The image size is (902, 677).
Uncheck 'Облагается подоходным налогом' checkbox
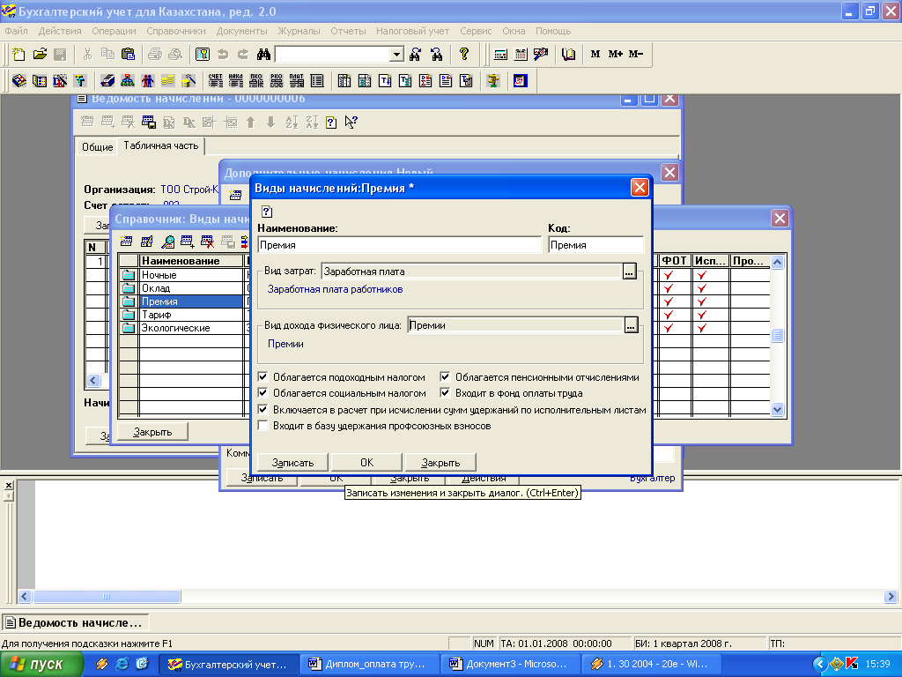tap(262, 377)
